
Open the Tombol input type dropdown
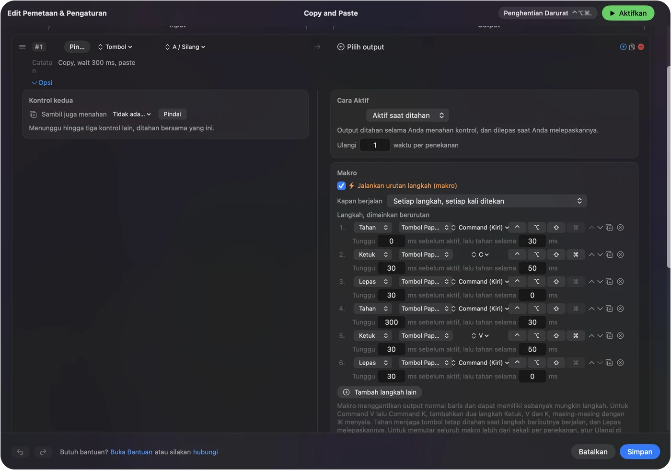115,47
